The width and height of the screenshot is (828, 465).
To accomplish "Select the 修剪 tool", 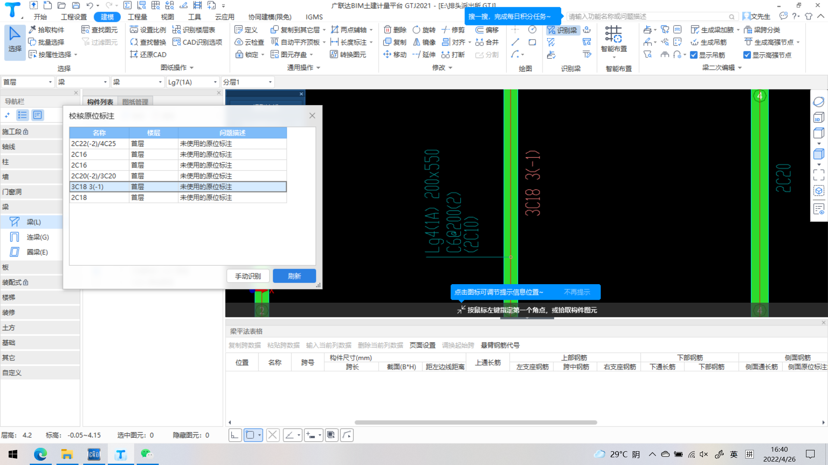I will (453, 30).
